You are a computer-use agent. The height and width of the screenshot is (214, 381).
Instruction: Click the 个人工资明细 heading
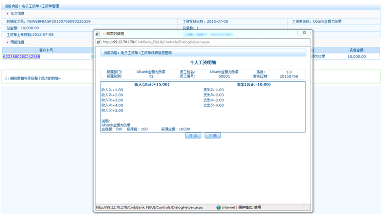pyautogui.click(x=203, y=62)
